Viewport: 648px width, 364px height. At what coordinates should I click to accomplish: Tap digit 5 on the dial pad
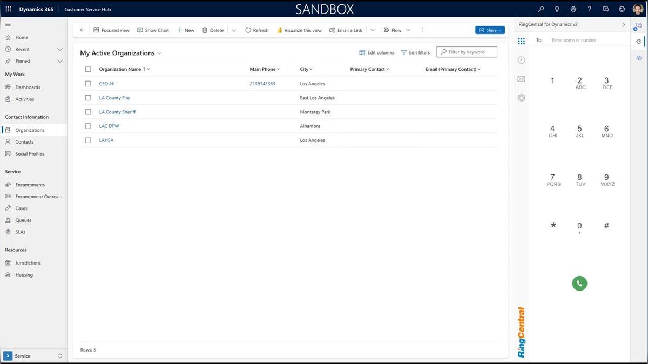coord(579,131)
